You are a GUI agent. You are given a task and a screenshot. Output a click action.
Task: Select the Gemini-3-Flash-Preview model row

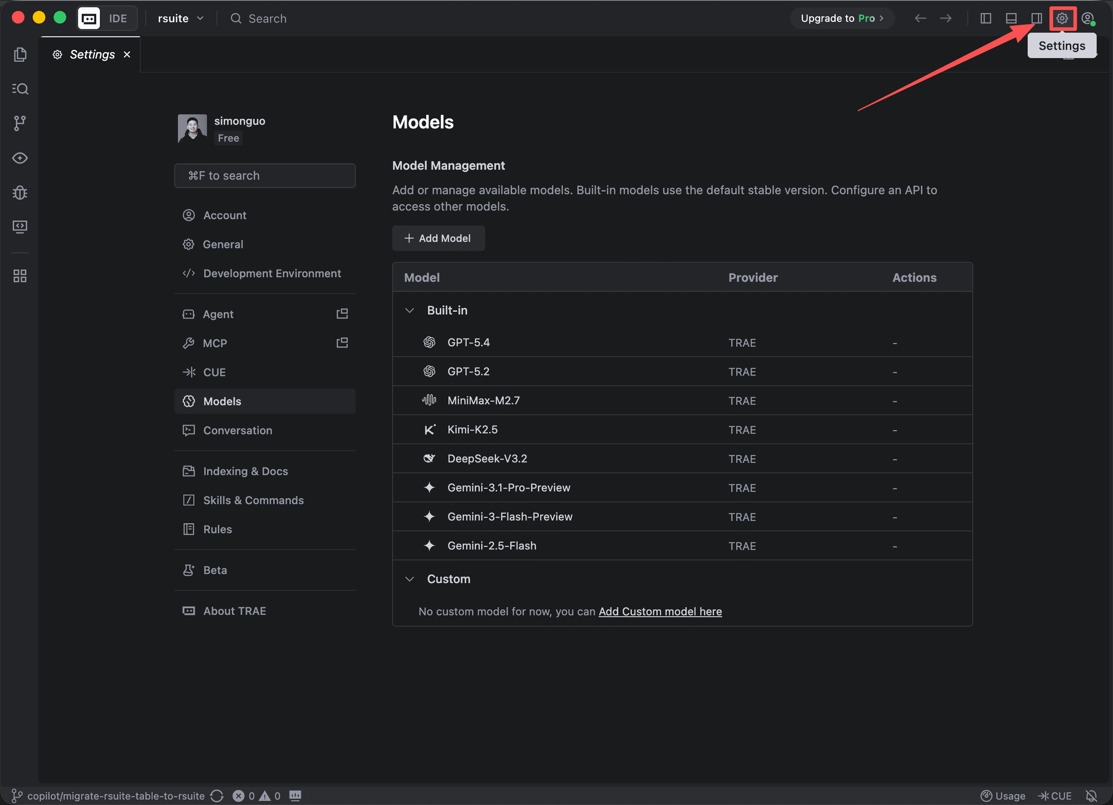[682, 516]
